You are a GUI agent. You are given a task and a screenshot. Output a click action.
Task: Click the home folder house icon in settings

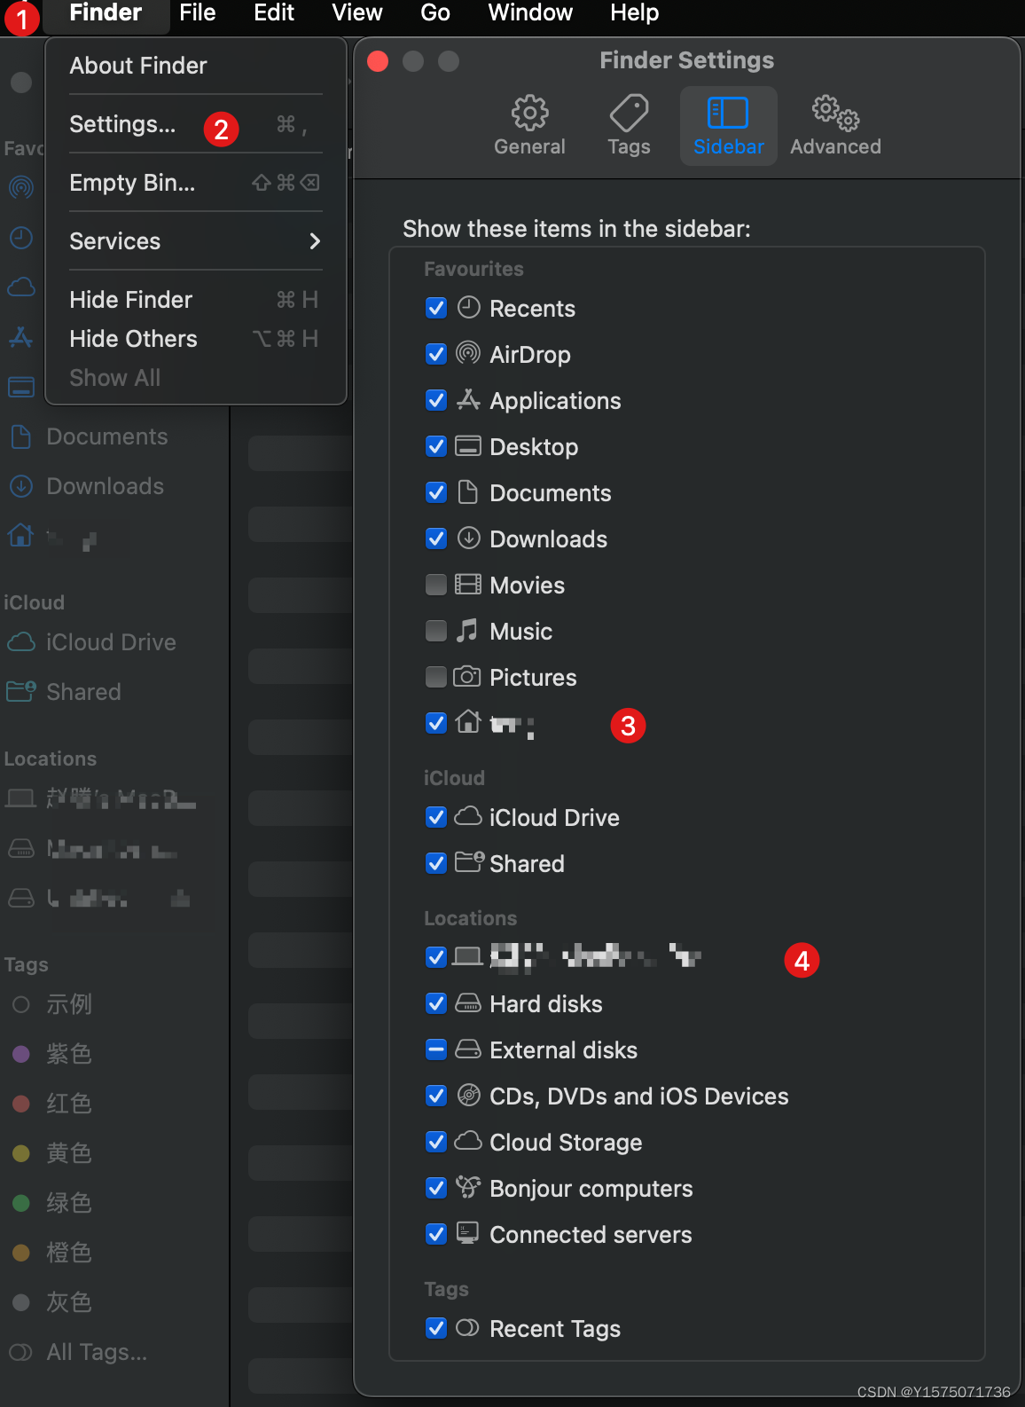(468, 721)
